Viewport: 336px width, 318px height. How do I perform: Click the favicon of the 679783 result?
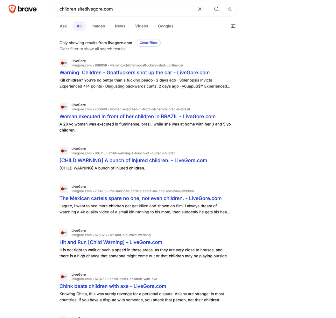coord(64,277)
